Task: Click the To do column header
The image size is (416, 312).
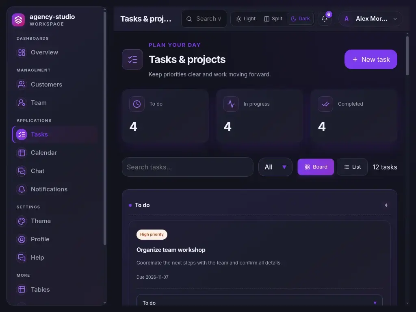Action: (142, 205)
